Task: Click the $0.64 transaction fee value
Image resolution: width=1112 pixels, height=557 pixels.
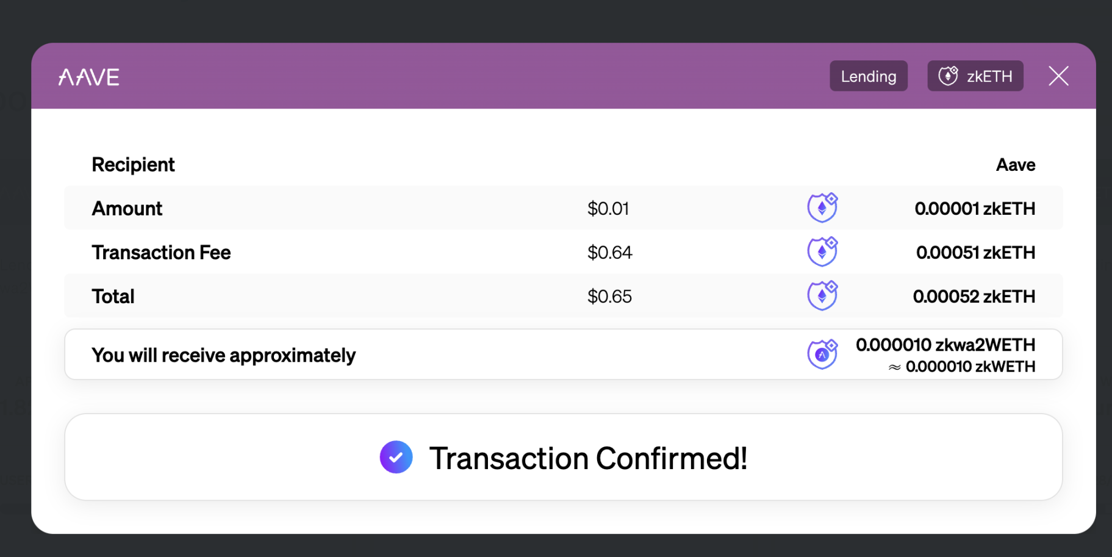Action: pos(609,253)
